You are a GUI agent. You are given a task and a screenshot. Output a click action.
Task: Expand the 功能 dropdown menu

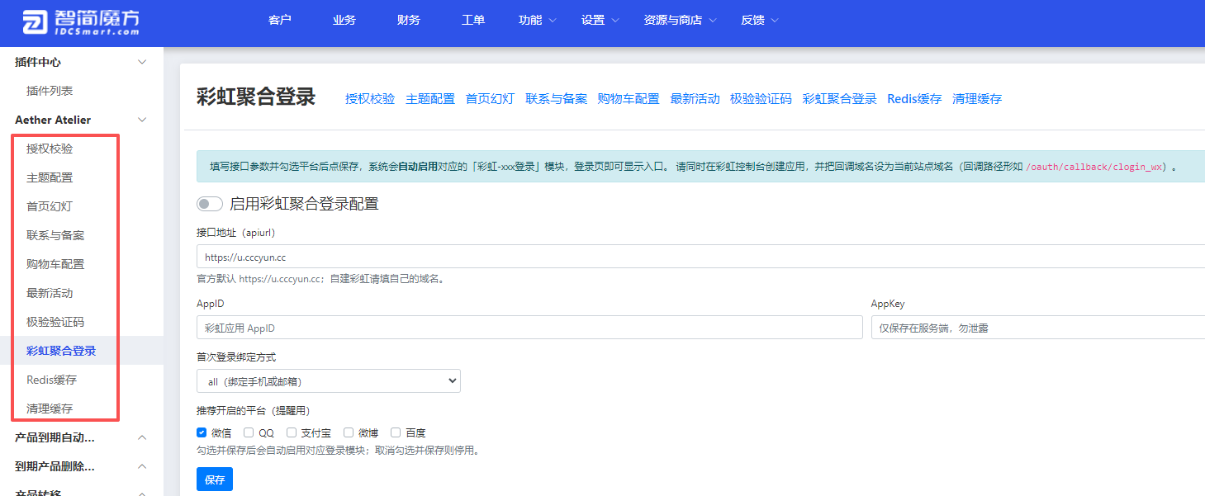538,20
